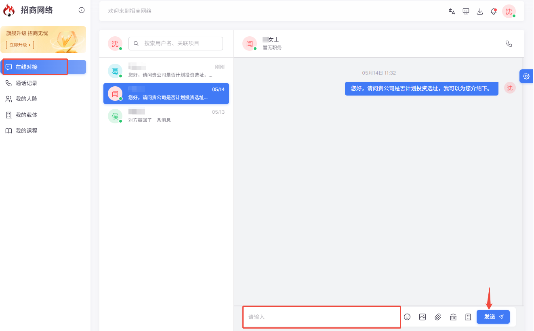Attach a file with the paperclip icon
The image size is (534, 331).
click(438, 317)
